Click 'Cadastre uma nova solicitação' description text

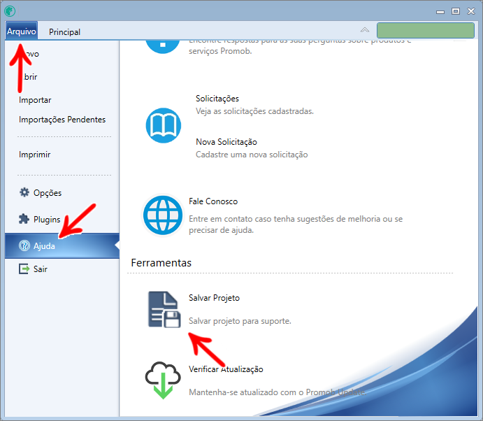pyautogui.click(x=252, y=155)
